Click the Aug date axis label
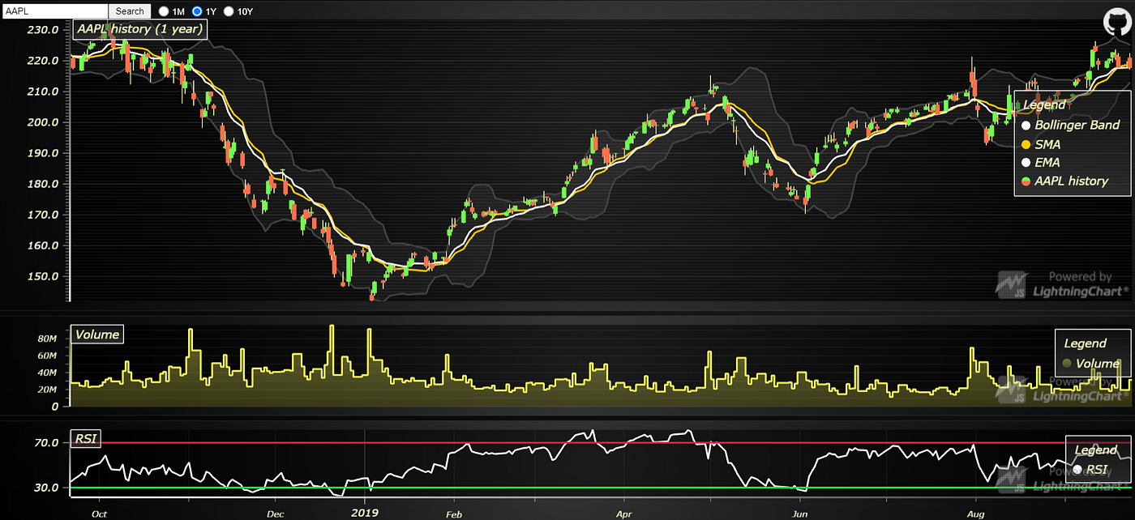Viewport: 1135px width, 520px height. point(976,514)
